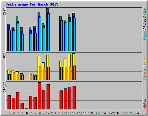The height and width of the screenshot is (116, 148).
Task: Click day 7 on the date axis
Action: pyautogui.click(x=36, y=113)
